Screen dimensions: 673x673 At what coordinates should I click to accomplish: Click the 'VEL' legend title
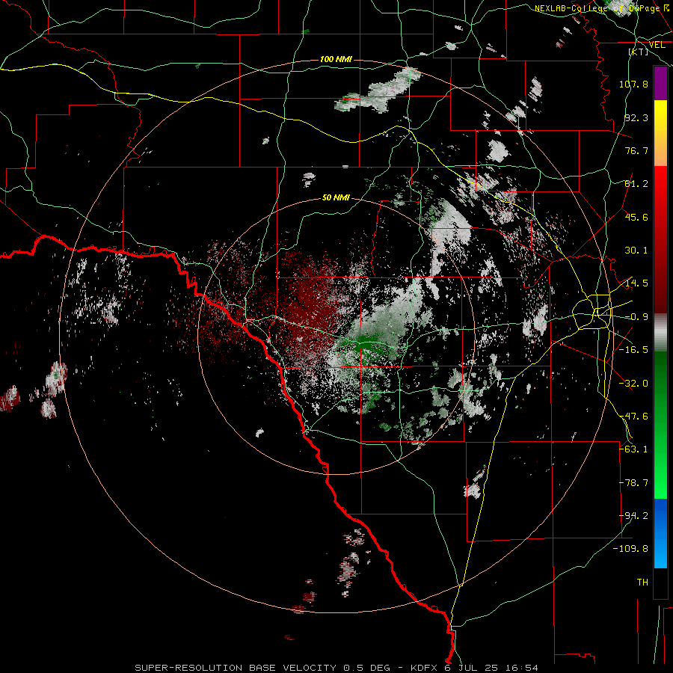click(x=657, y=45)
